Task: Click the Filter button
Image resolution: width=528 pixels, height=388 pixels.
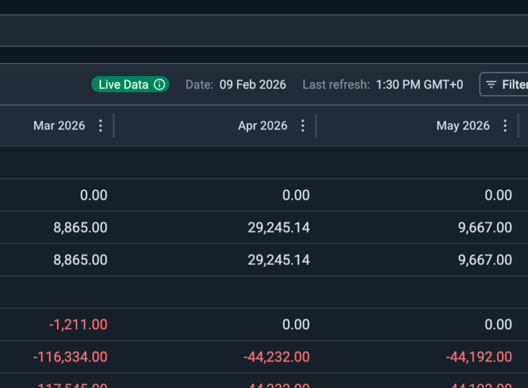Action: pyautogui.click(x=504, y=84)
